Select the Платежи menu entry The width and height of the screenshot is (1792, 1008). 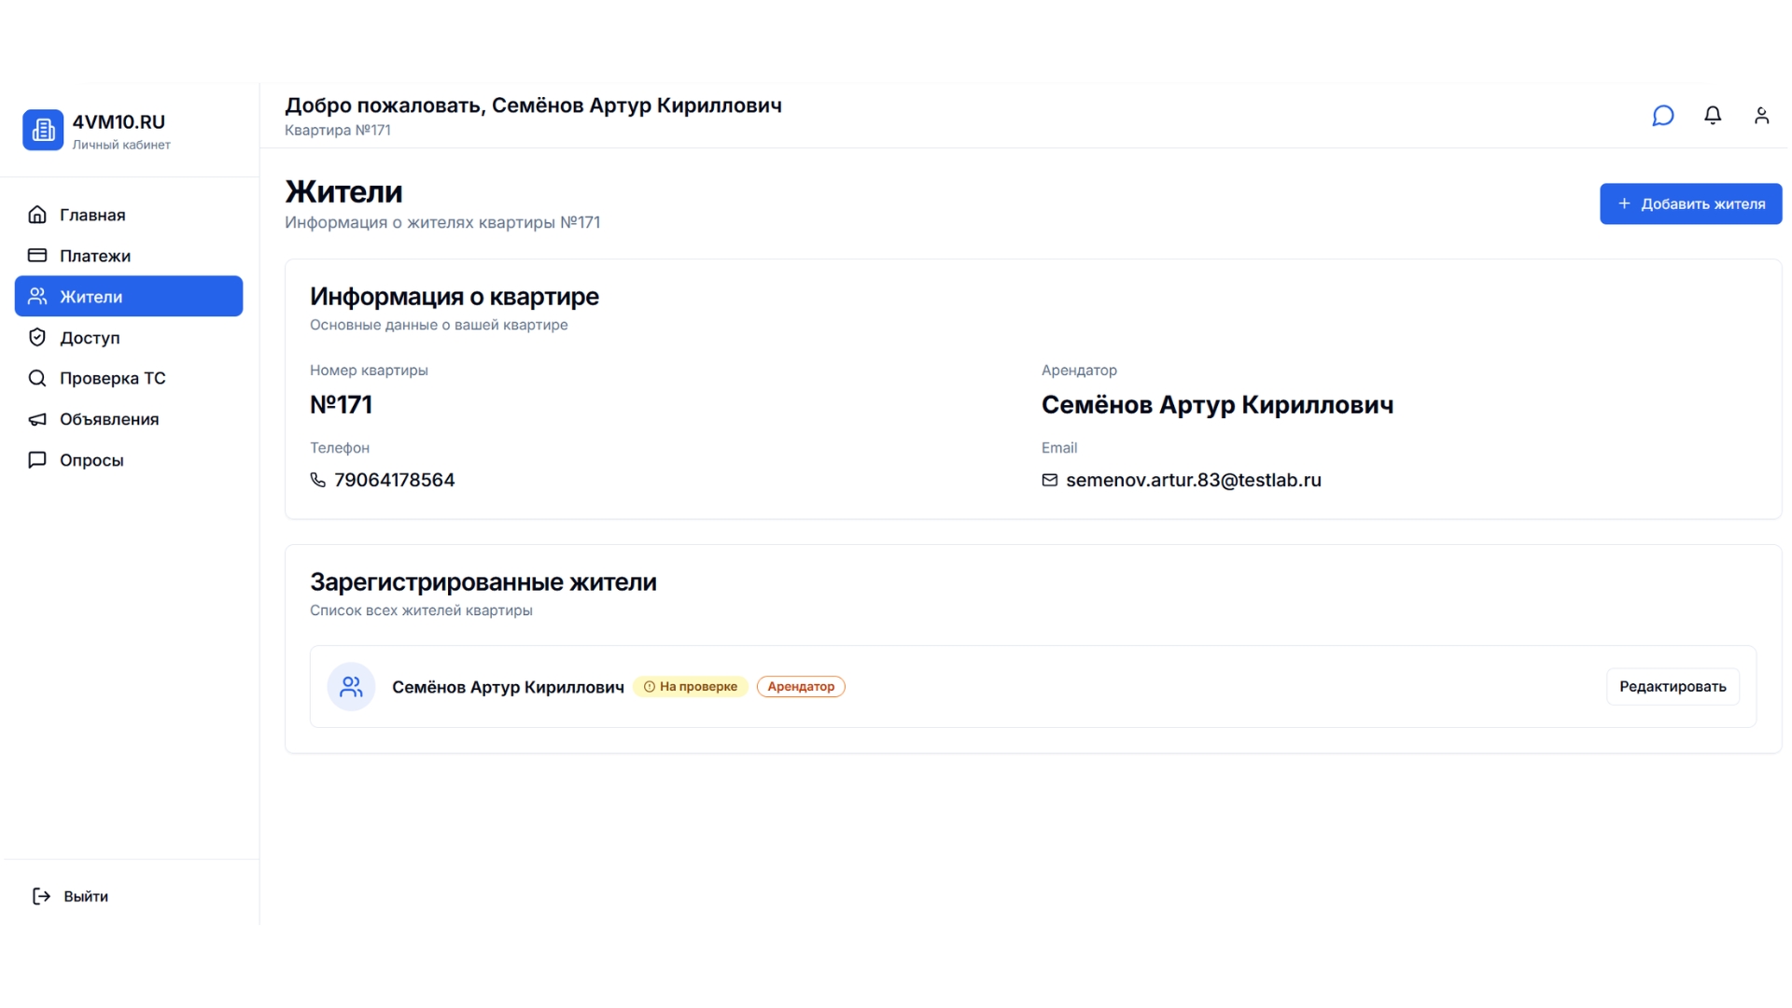point(99,255)
